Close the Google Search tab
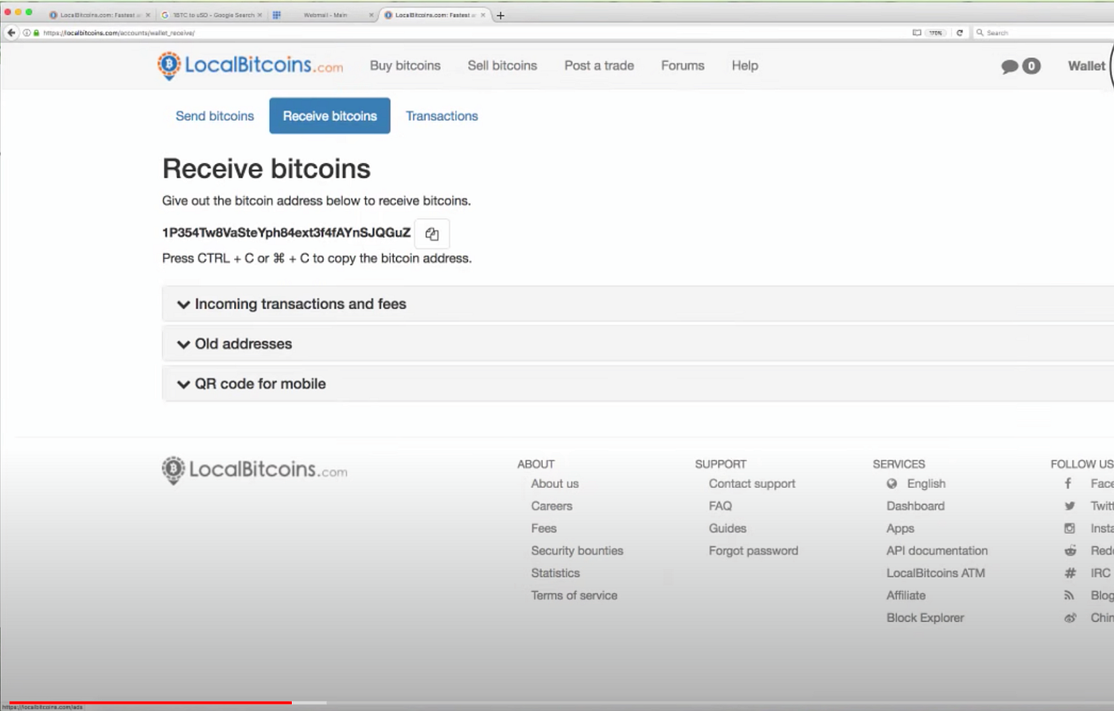Viewport: 1114px width, 711px height. click(x=259, y=15)
